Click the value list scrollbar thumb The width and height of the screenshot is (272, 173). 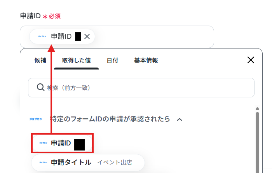click(257, 142)
